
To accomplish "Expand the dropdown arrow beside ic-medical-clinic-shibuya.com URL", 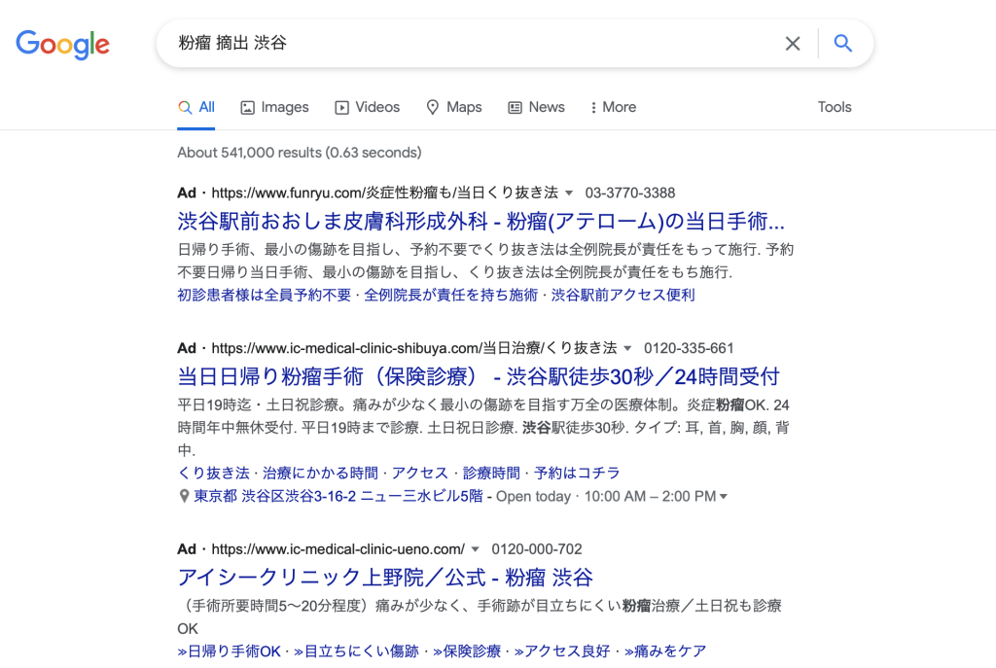I will (627, 349).
